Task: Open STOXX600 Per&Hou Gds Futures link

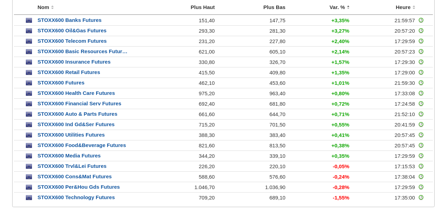Action: tap(78, 187)
